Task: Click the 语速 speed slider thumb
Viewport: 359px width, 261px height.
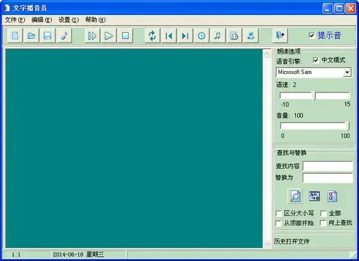Action: pyautogui.click(x=315, y=96)
